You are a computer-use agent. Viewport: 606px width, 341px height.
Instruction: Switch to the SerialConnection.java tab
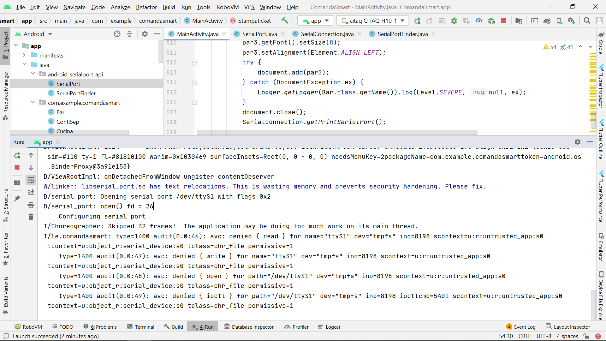click(327, 34)
